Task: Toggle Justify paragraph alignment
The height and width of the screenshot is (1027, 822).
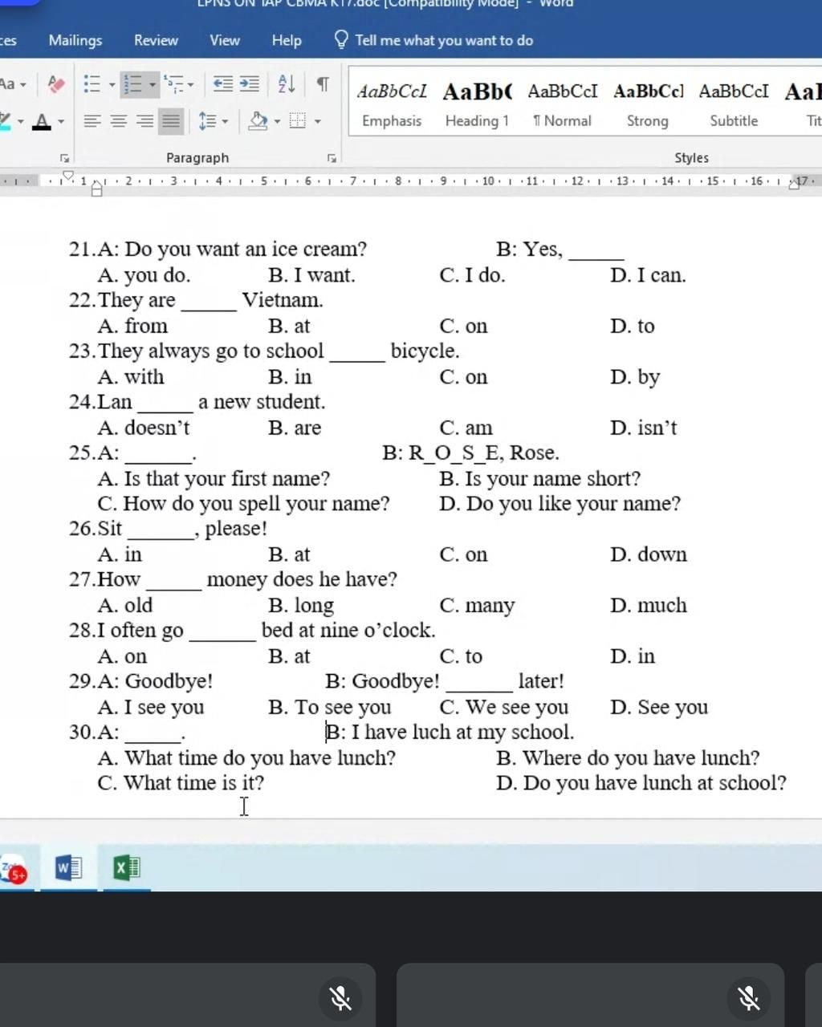Action: 171,121
